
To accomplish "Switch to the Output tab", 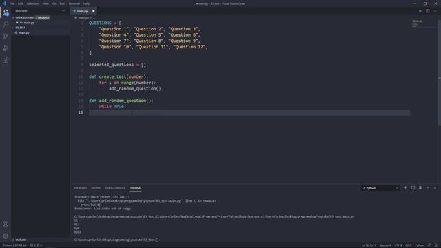I will tap(96, 188).
